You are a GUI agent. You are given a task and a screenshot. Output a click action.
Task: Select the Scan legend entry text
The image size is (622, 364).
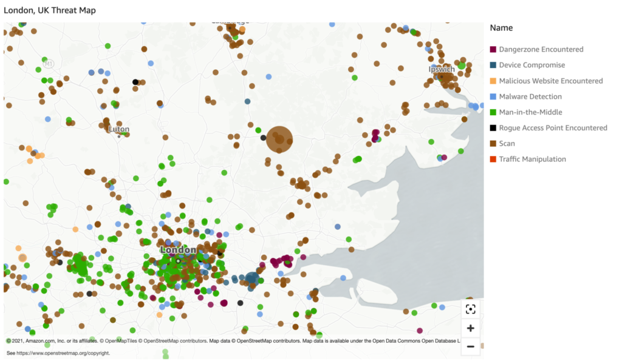tap(507, 144)
